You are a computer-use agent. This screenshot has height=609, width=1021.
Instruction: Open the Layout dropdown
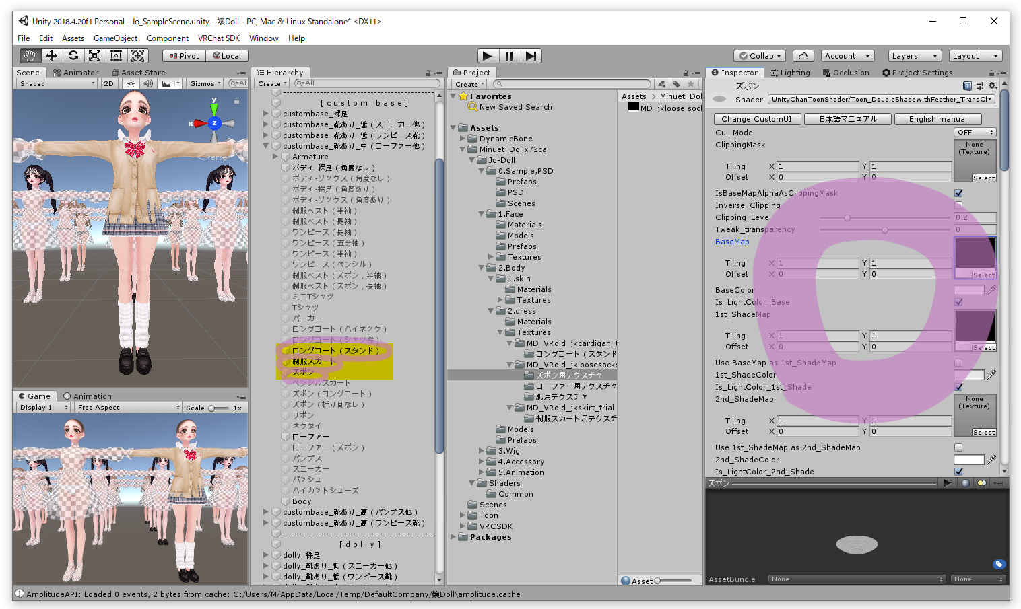pyautogui.click(x=975, y=56)
